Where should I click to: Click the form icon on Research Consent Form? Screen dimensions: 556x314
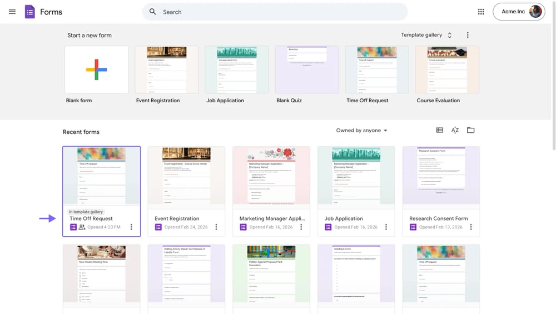click(413, 227)
